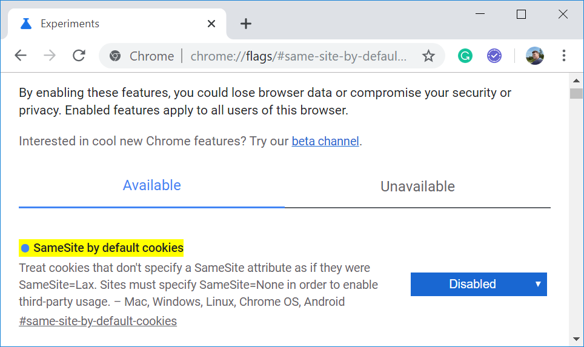Click the scrollbar up arrow
This screenshot has width=584, height=347.
pos(576,79)
